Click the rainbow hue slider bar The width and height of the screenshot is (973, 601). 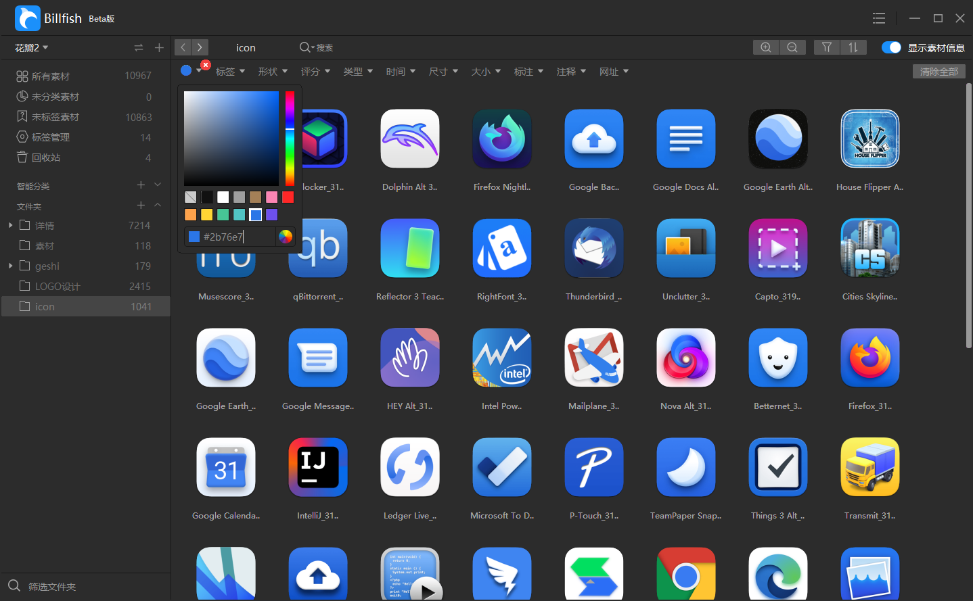[290, 139]
